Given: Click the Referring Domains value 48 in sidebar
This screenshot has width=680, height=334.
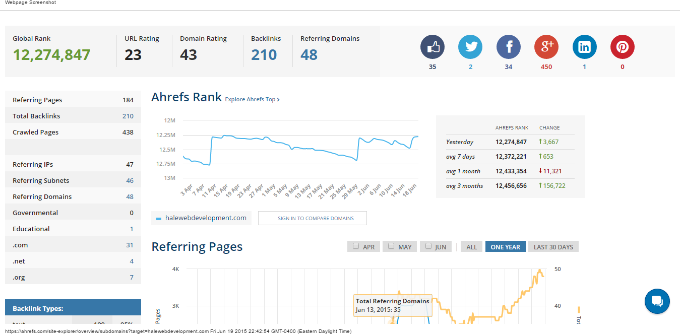Looking at the screenshot, I should click(130, 196).
